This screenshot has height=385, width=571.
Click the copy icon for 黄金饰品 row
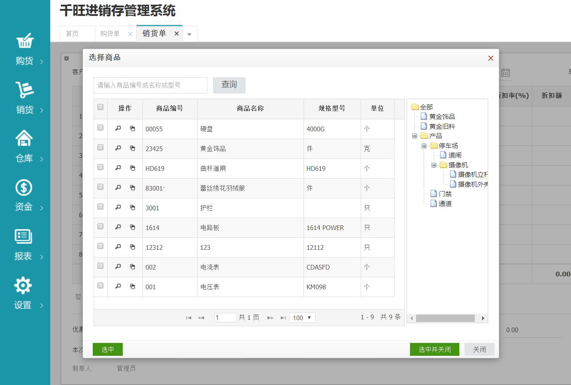click(x=133, y=148)
